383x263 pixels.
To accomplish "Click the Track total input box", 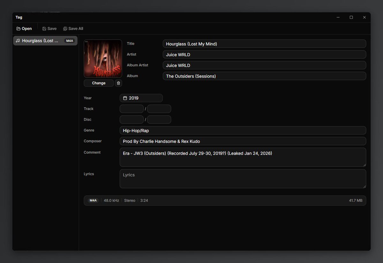I will [x=159, y=109].
